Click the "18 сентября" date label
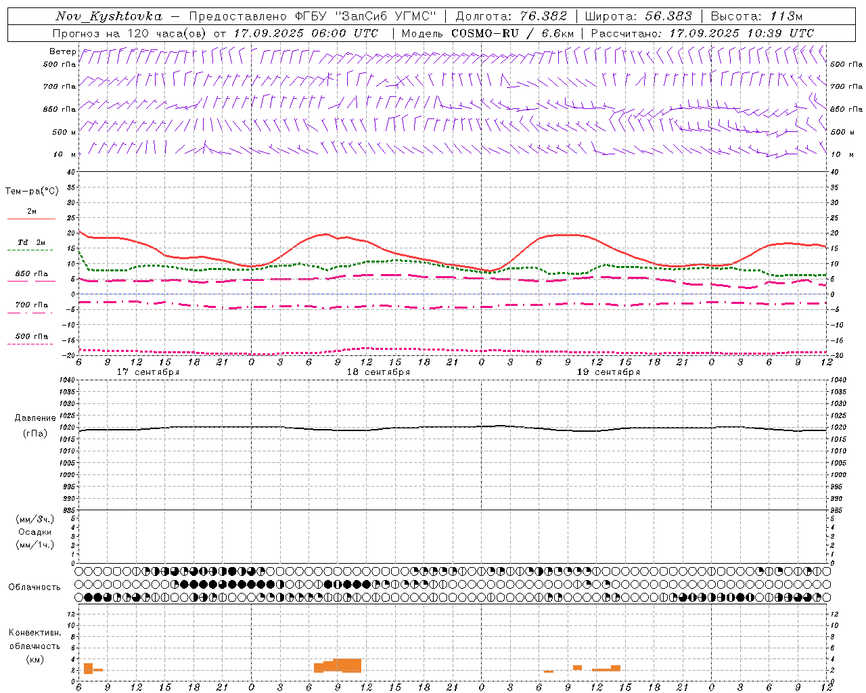This screenshot has height=693, width=866. point(378,372)
